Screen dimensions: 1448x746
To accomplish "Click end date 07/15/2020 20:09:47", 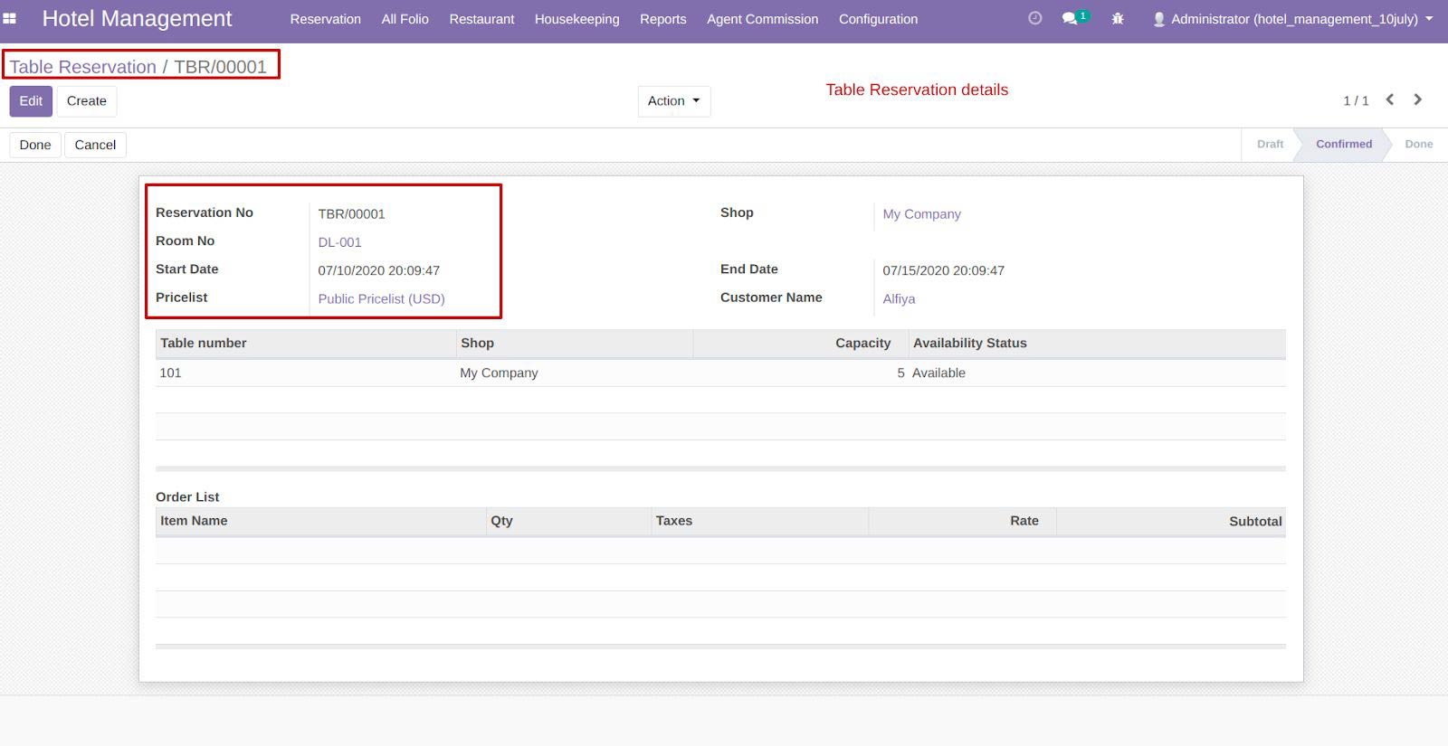I will pos(943,270).
